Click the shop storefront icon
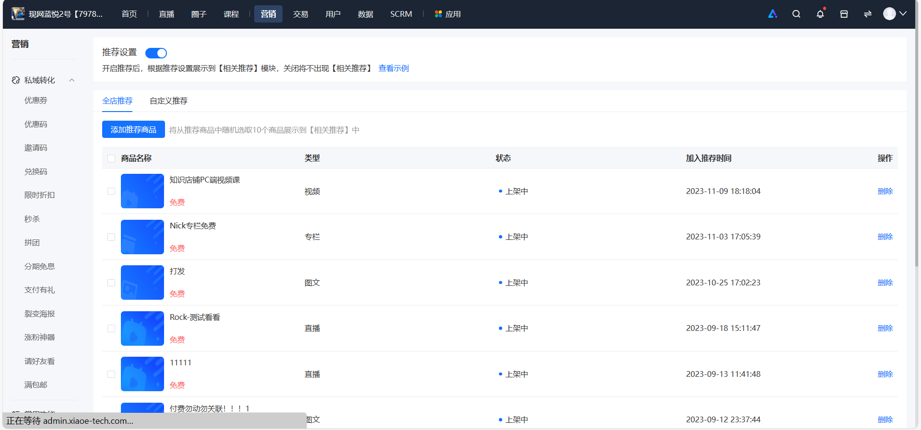 click(x=844, y=14)
